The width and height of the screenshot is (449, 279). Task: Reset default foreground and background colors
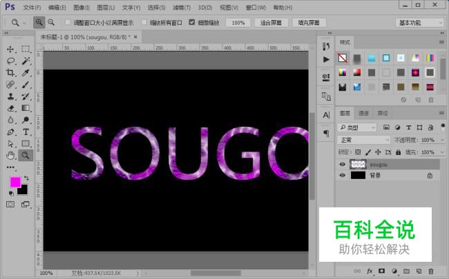coord(11,194)
